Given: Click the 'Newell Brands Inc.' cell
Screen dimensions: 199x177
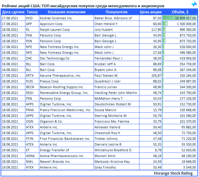Looking at the screenshot, I should (66, 162).
